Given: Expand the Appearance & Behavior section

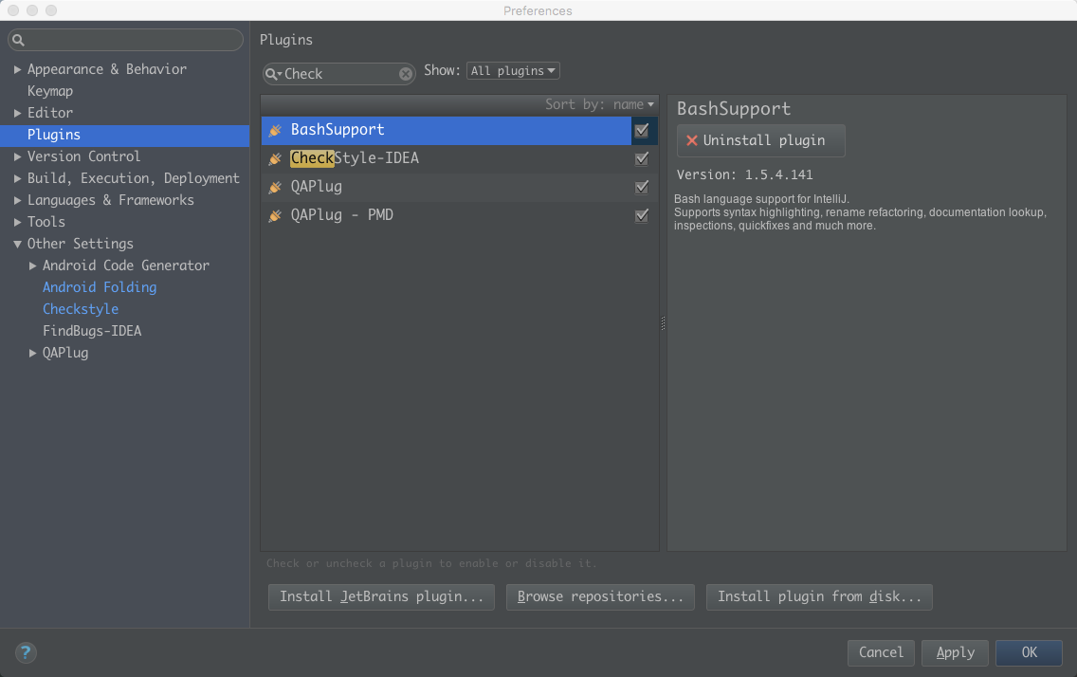Looking at the screenshot, I should tap(17, 69).
